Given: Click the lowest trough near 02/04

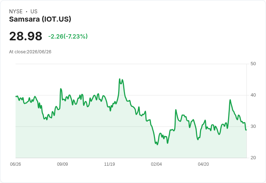Looking at the screenshot, I should tap(157, 144).
